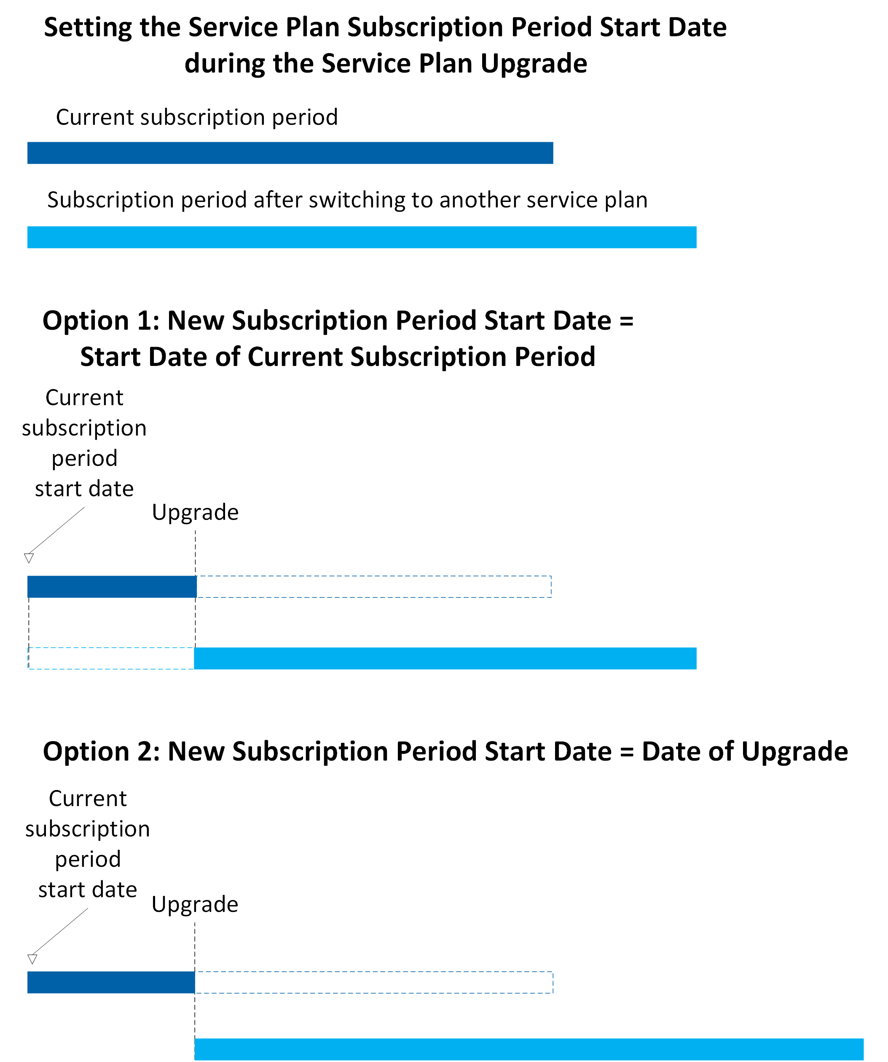Click the "Upgrade" label in Option 1
The image size is (888, 1062).
click(x=195, y=512)
